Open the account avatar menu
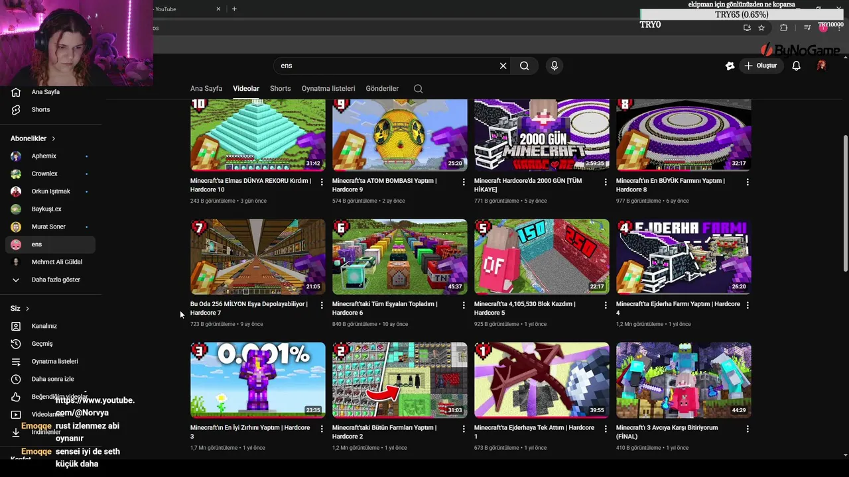849x477 pixels. 821,66
